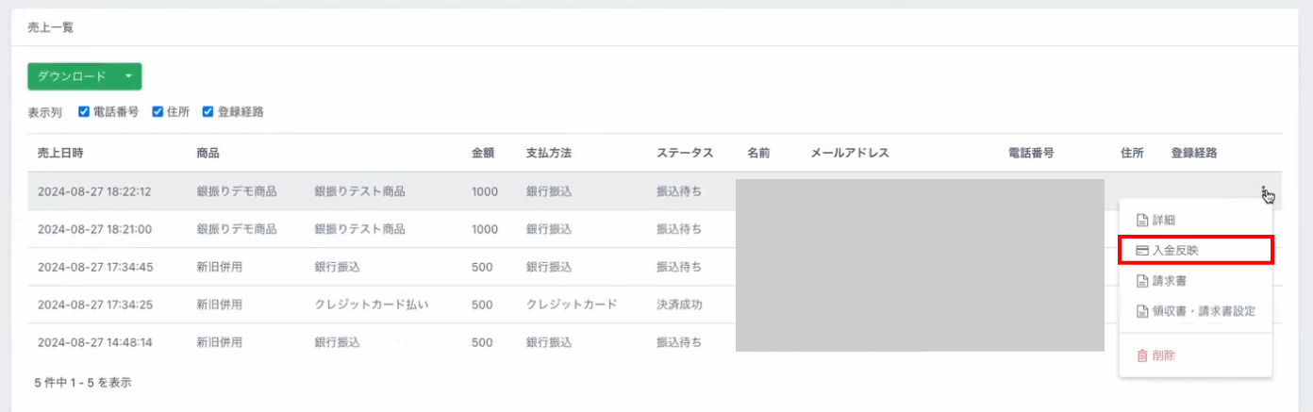Disable the 登録経路 column checkbox

(208, 111)
